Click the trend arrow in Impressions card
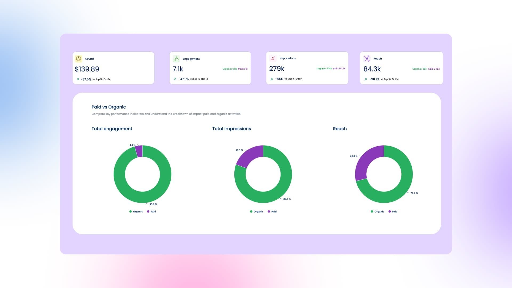 coord(272,79)
